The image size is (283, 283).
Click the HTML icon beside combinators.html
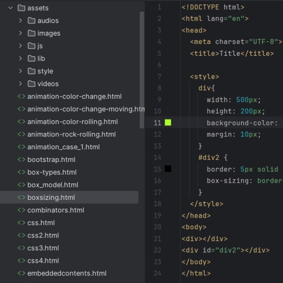[x=21, y=210]
